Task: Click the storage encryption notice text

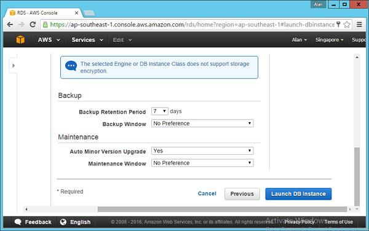Action: point(165,67)
